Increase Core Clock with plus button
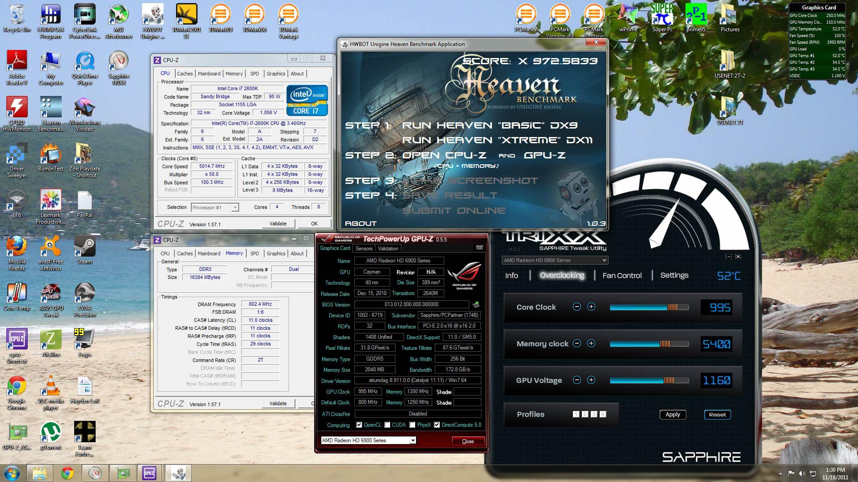This screenshot has width=858, height=482. click(x=591, y=307)
